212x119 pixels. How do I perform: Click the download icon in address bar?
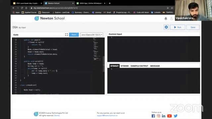(x=168, y=8)
